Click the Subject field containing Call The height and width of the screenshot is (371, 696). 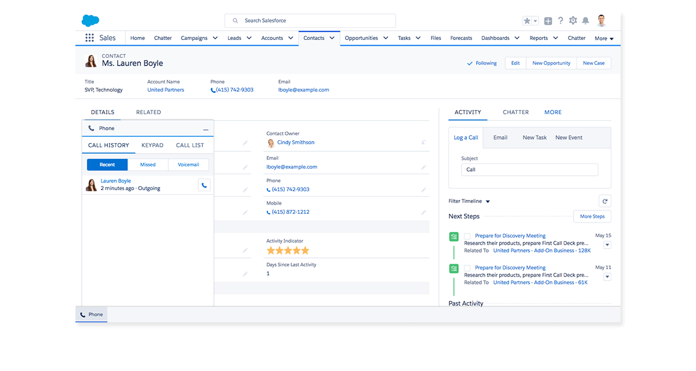530,170
